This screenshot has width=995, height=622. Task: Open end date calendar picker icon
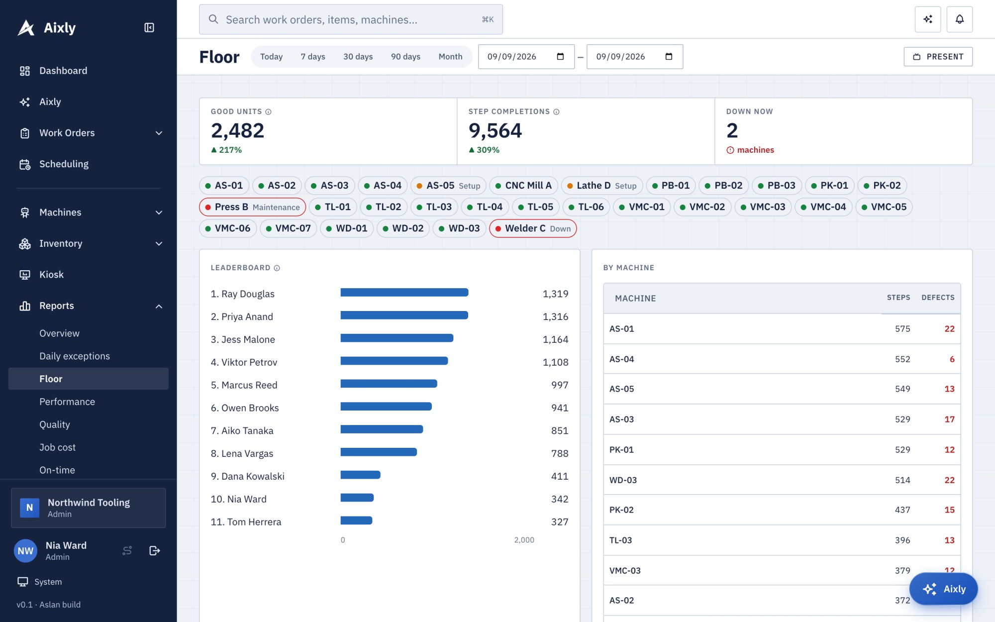coord(669,57)
